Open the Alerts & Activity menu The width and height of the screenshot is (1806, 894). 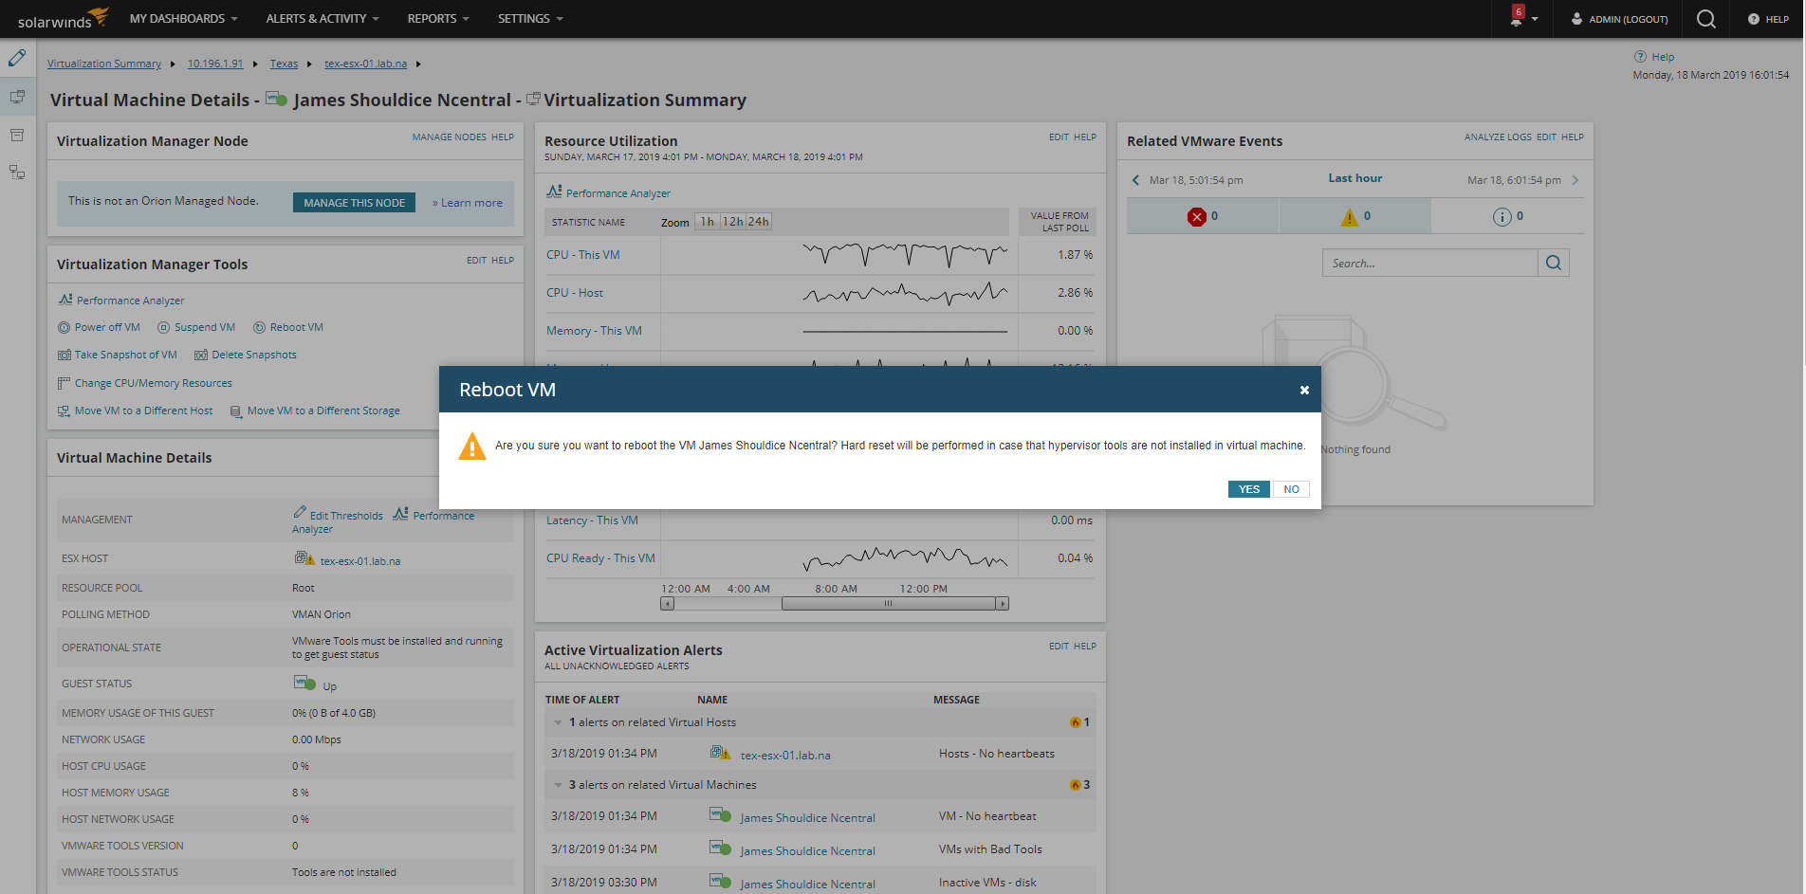[322, 19]
